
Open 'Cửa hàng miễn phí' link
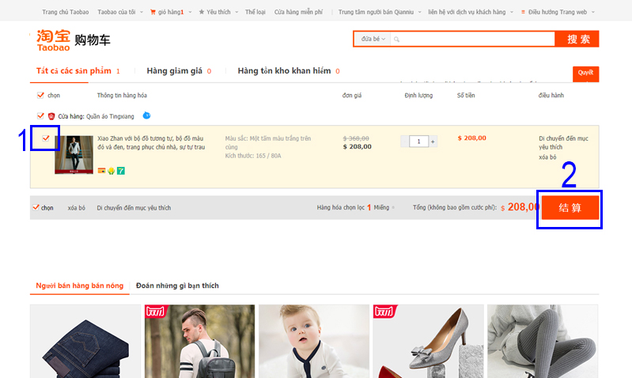tap(298, 12)
